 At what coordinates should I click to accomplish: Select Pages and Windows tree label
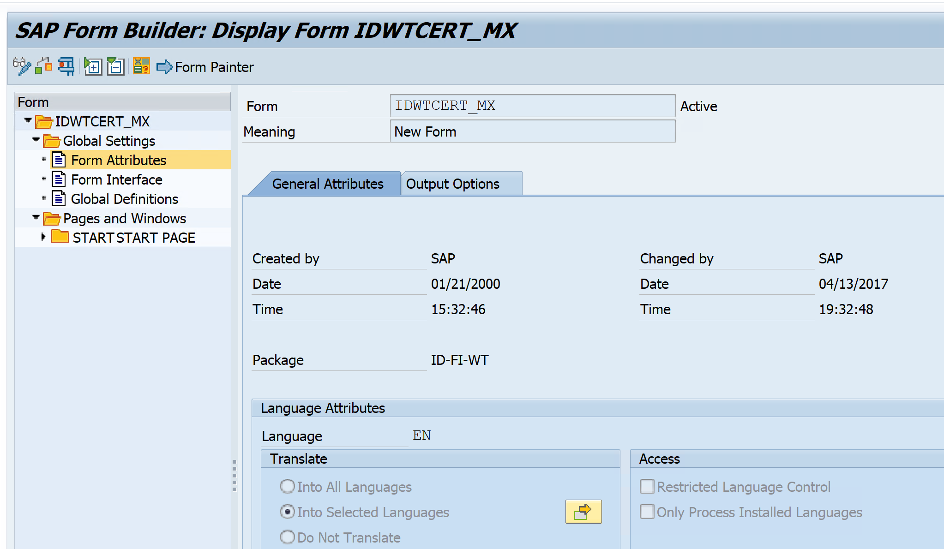pyautogui.click(x=125, y=218)
